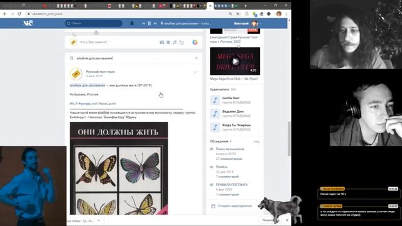Play the Mega Sega Drive Club video
This screenshot has height=226, width=402.
pos(235,62)
